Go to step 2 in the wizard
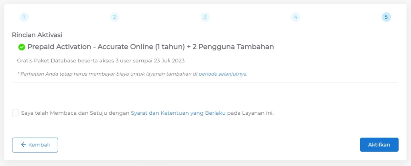Image resolution: width=411 pixels, height=166 pixels. click(114, 17)
